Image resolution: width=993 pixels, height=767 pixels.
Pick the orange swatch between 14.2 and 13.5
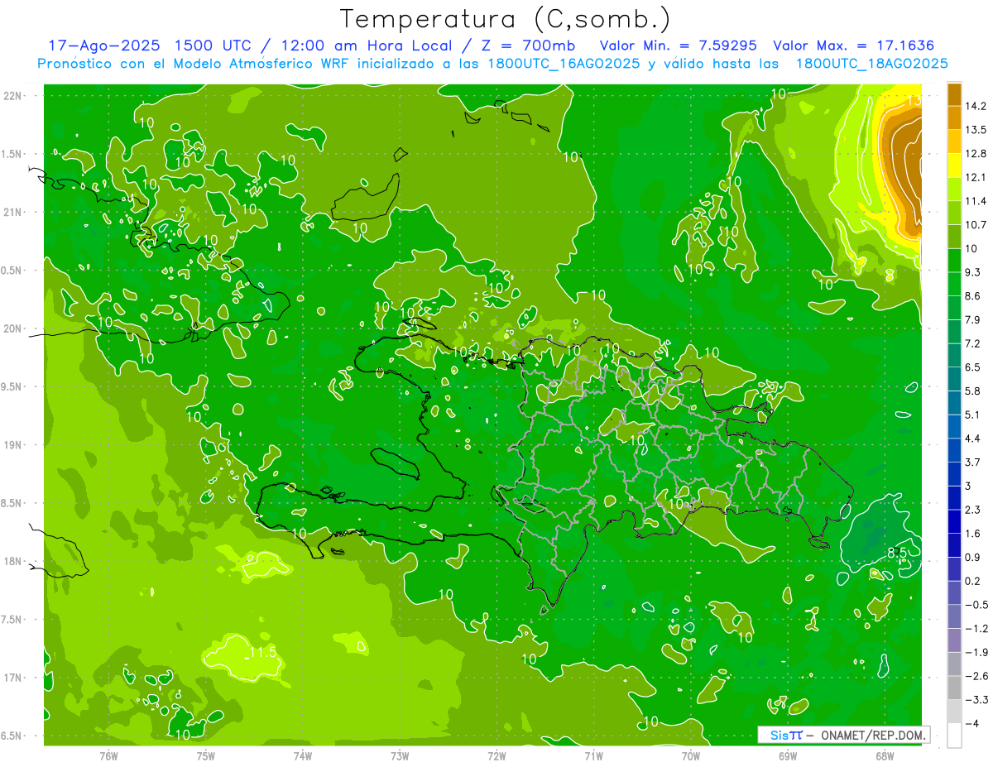click(x=954, y=117)
